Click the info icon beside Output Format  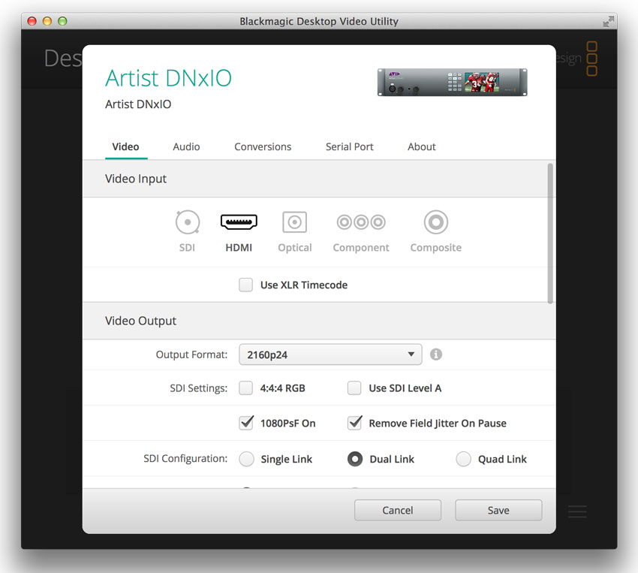coord(436,354)
